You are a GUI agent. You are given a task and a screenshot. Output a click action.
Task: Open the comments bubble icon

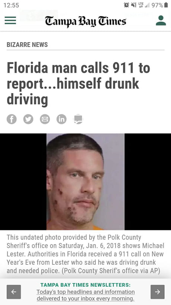click(x=78, y=119)
